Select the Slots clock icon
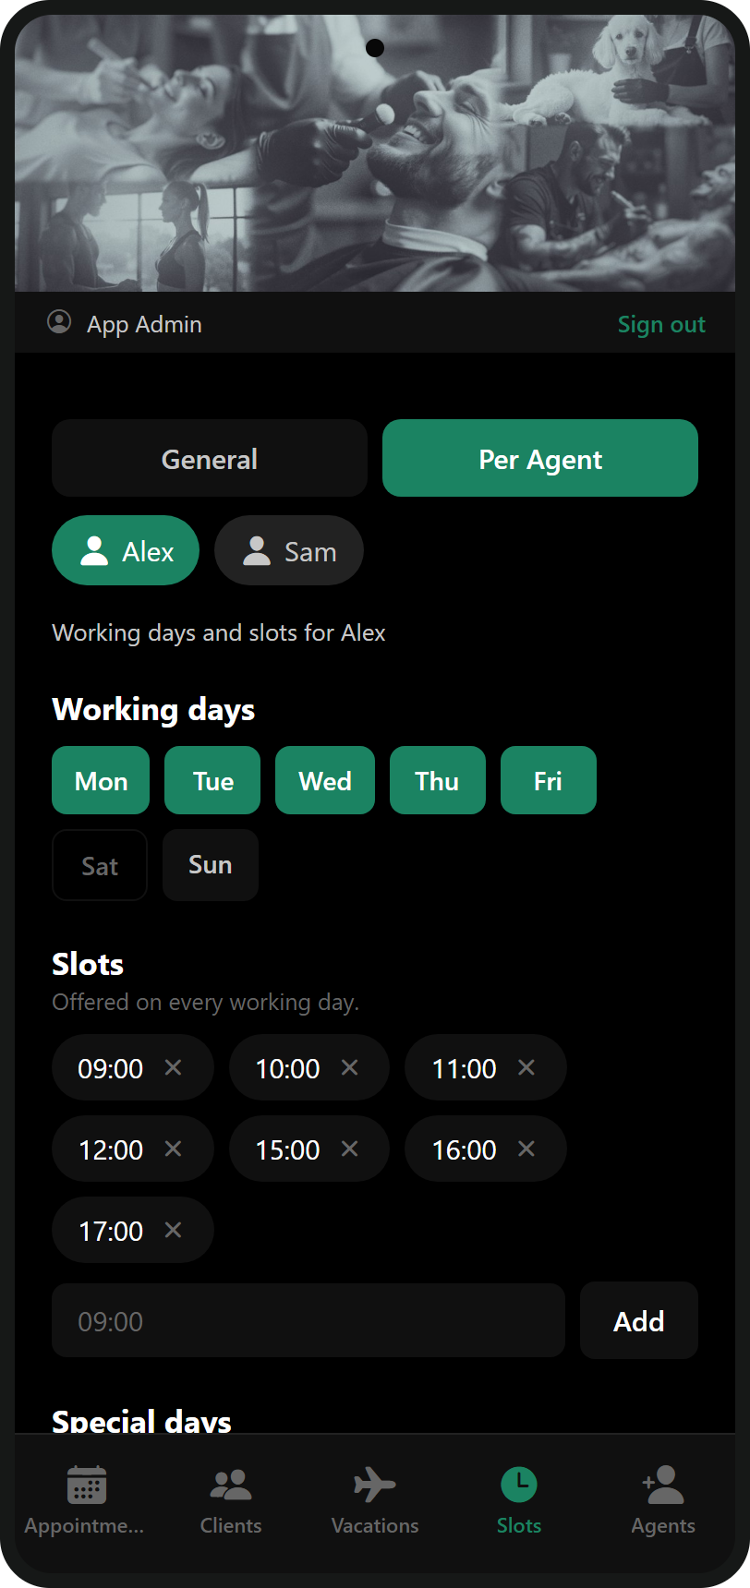The height and width of the screenshot is (1588, 750). 519,1485
